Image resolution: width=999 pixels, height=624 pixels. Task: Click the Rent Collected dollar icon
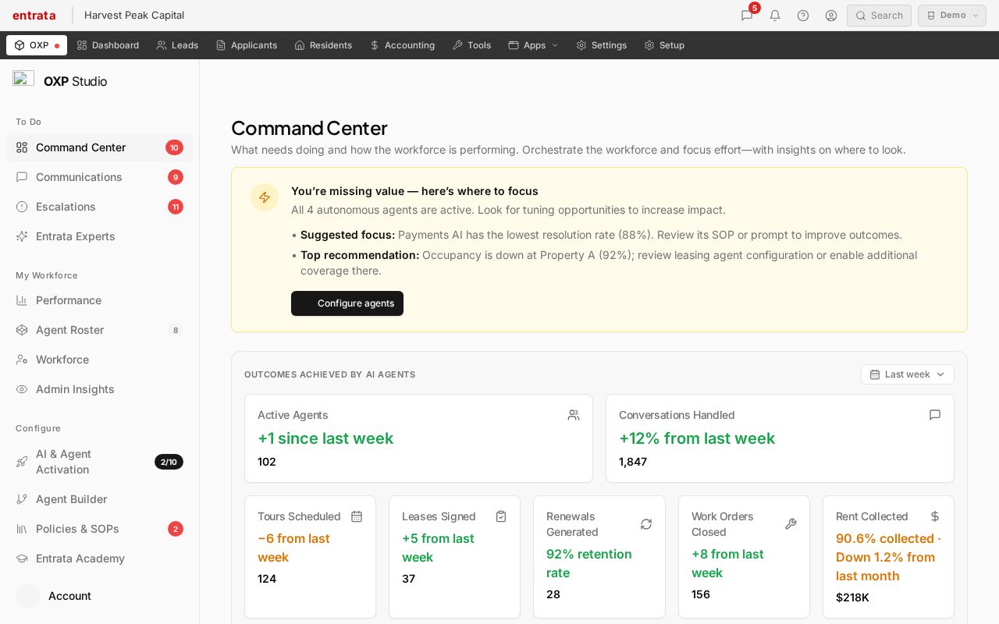point(935,516)
